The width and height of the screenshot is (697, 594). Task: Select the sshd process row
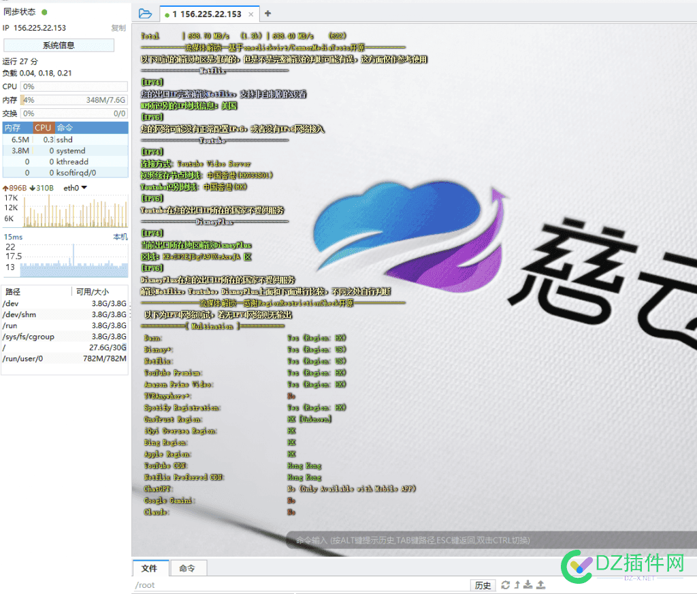[x=65, y=139]
